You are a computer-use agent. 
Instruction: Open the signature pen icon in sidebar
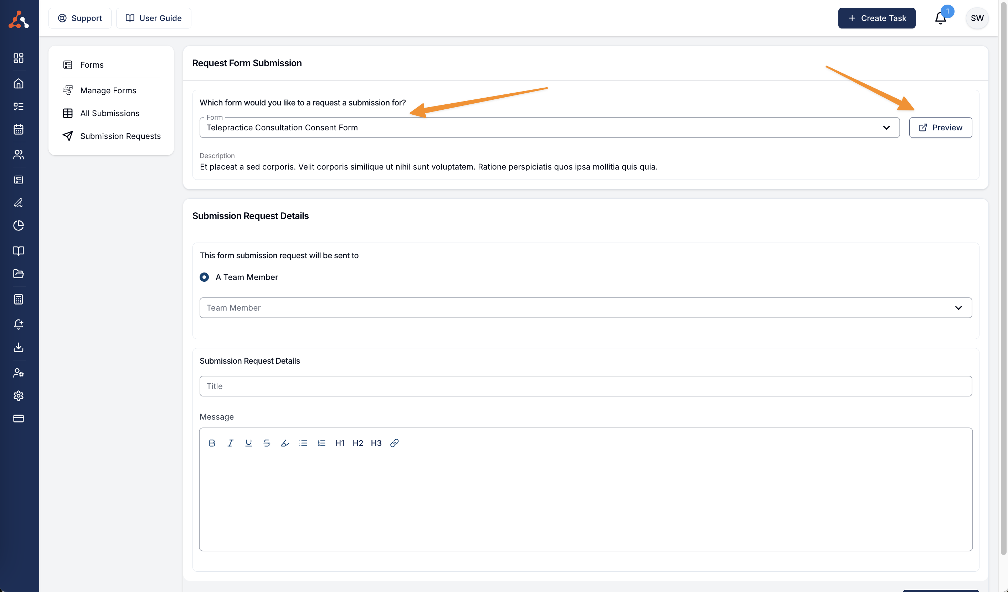(19, 203)
